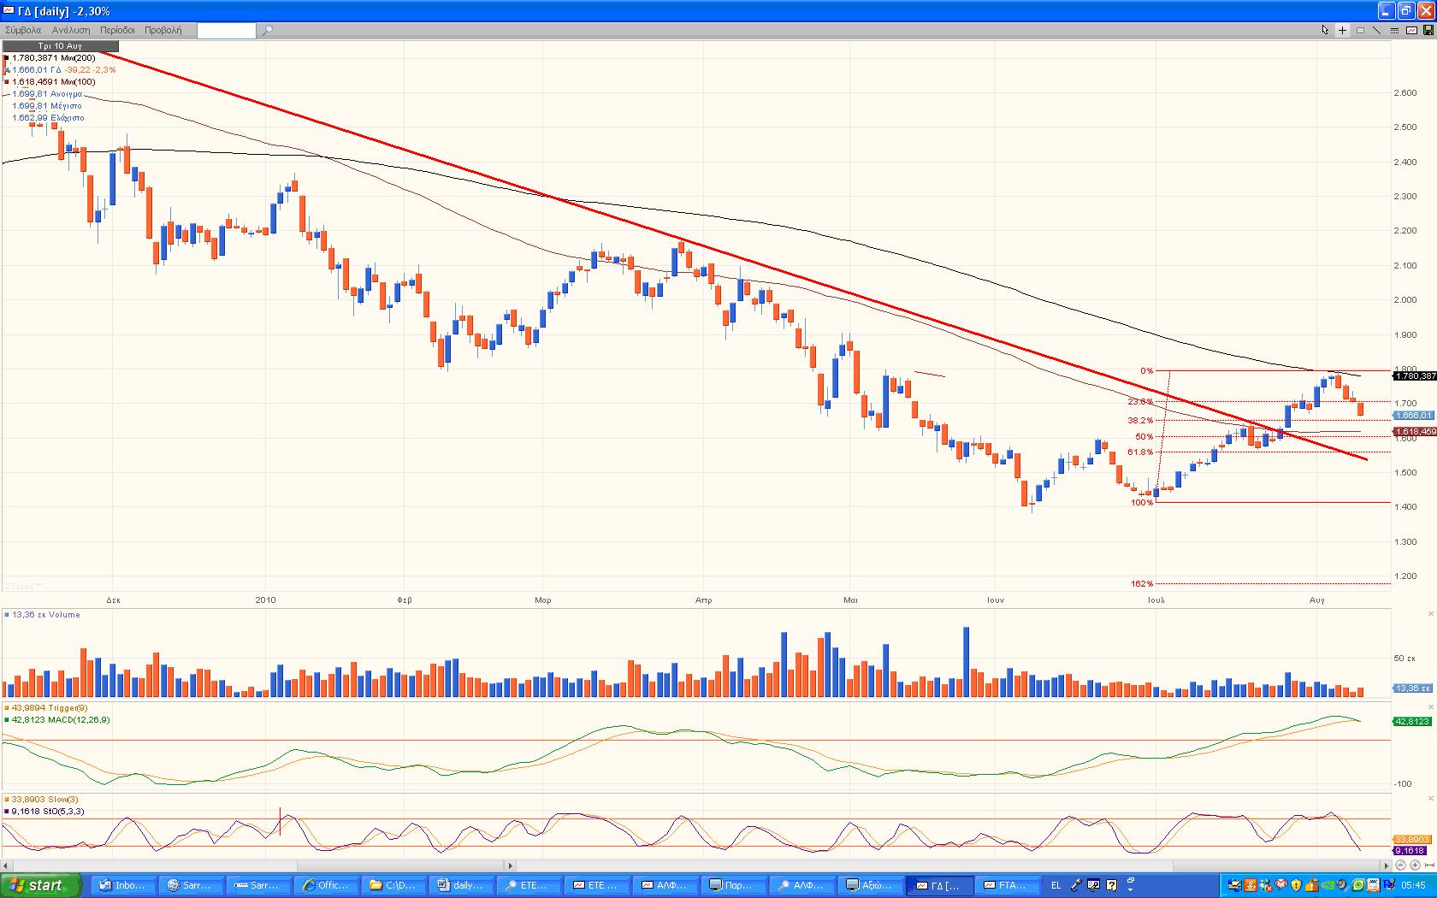Pick the trendline drawing tool
The height and width of the screenshot is (898, 1437).
pos(1376,30)
